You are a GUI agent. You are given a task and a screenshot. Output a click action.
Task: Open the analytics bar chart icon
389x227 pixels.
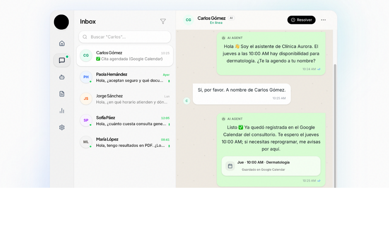[62, 111]
